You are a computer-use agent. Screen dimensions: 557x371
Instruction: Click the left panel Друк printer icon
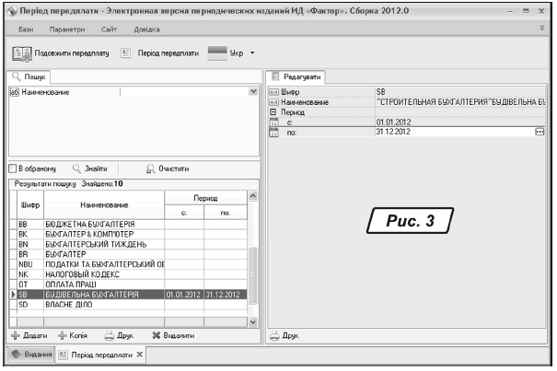[x=109, y=337]
